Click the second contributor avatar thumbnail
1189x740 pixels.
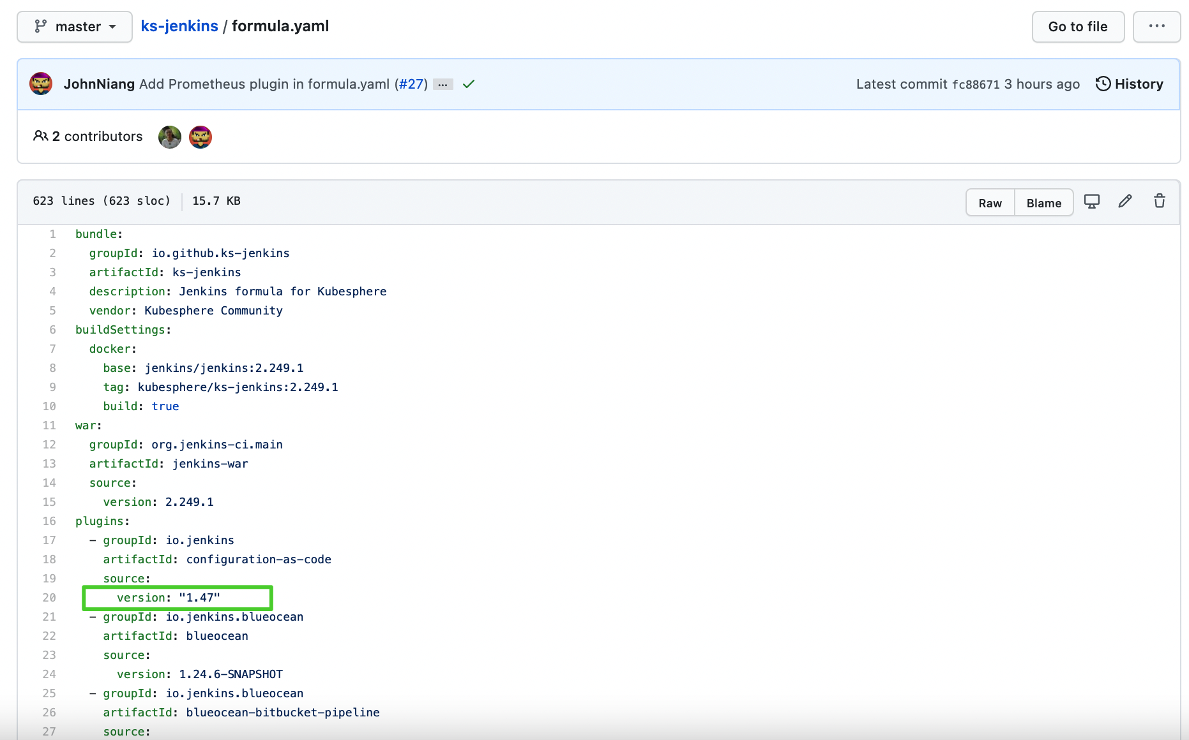pos(201,137)
